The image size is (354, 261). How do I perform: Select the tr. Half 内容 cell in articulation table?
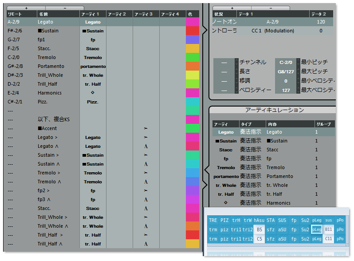tap(290, 194)
